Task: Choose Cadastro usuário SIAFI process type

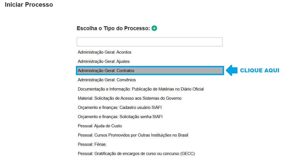Action: click(120, 108)
